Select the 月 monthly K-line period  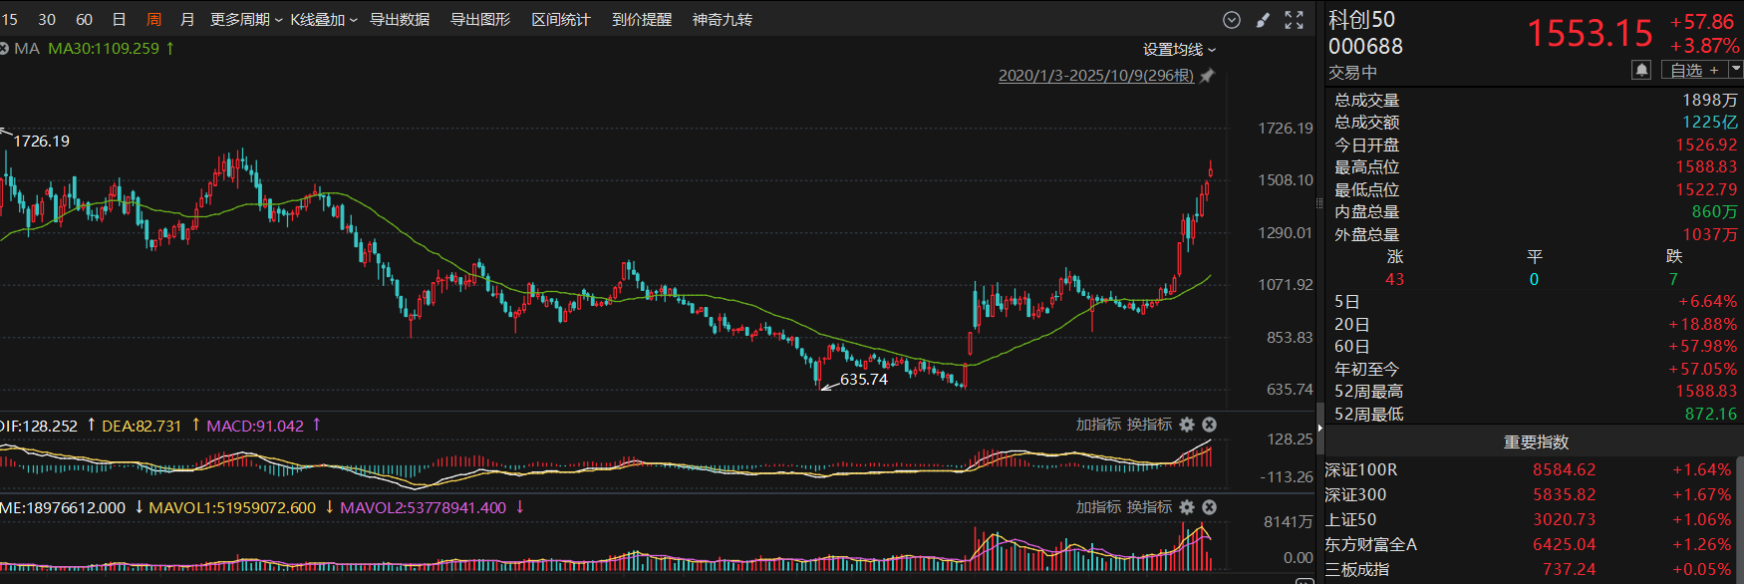tap(187, 20)
